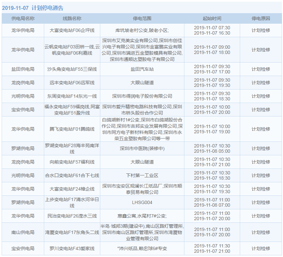Click the 供电局名称 column header
The image size is (283, 257).
click(x=23, y=18)
